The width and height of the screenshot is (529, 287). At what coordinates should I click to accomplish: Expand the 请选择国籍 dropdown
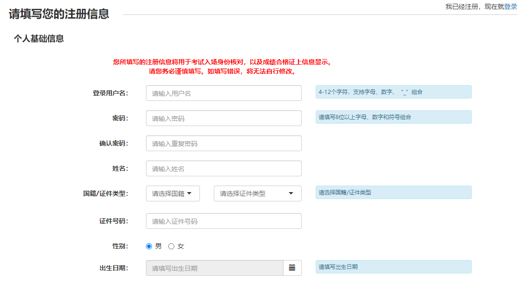coord(172,194)
